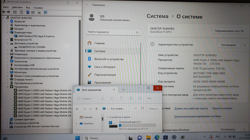Collapse the Processors node in device tree
This screenshot has width=250, height=140.
click(x=8, y=87)
